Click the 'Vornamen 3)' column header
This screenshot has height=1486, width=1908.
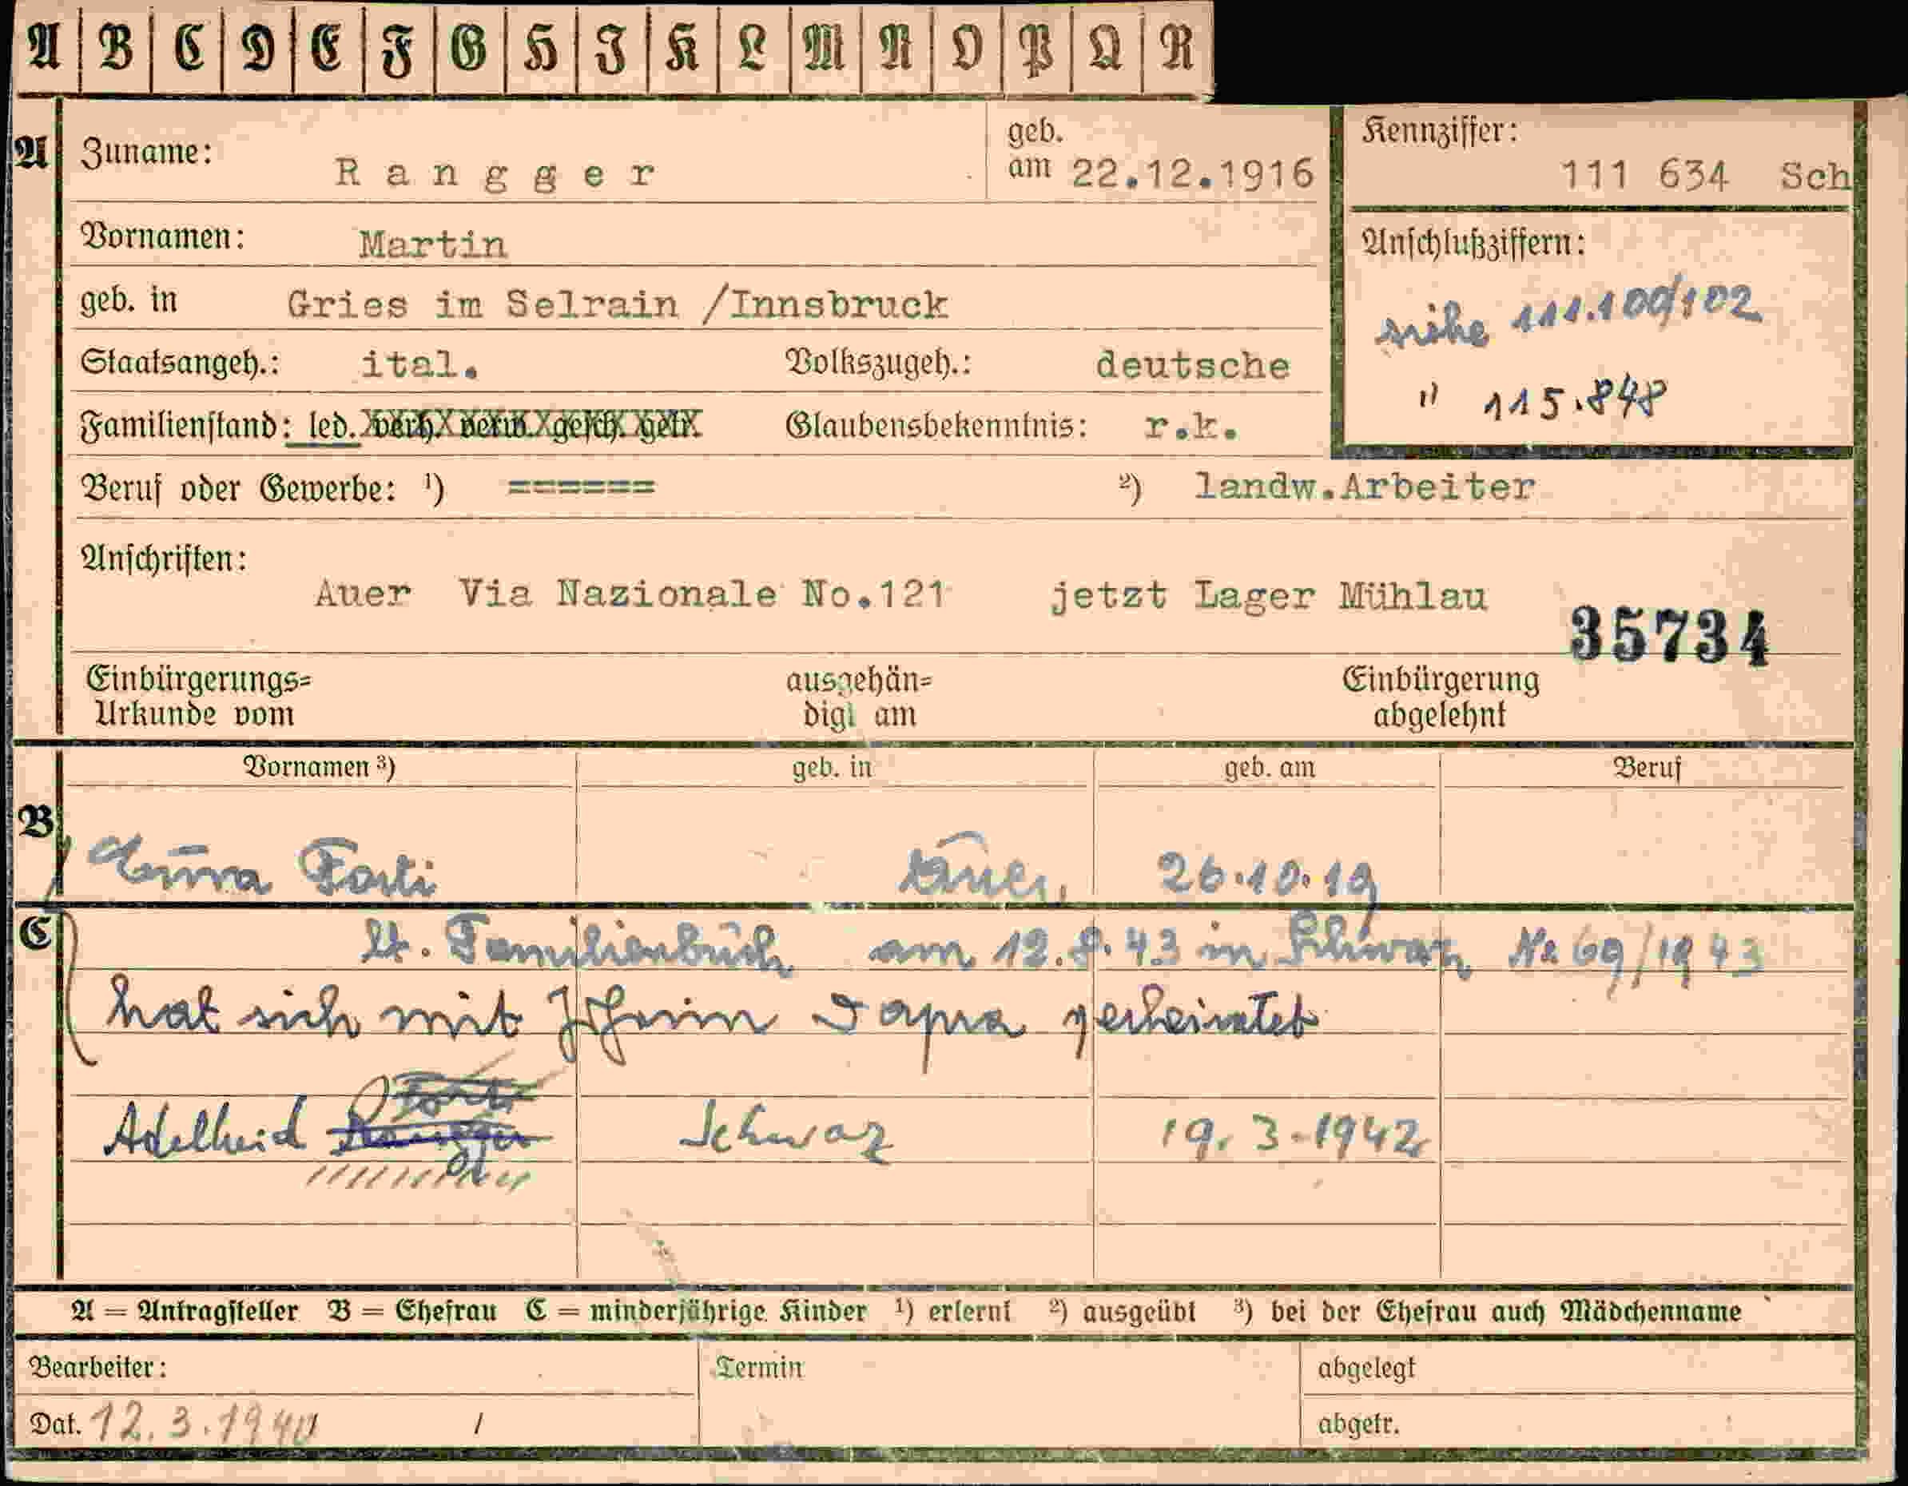319,767
